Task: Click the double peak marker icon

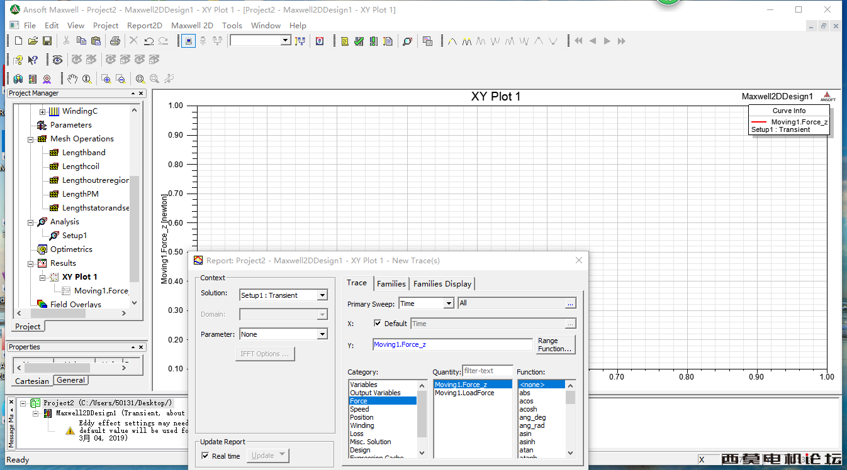Action: pos(467,41)
